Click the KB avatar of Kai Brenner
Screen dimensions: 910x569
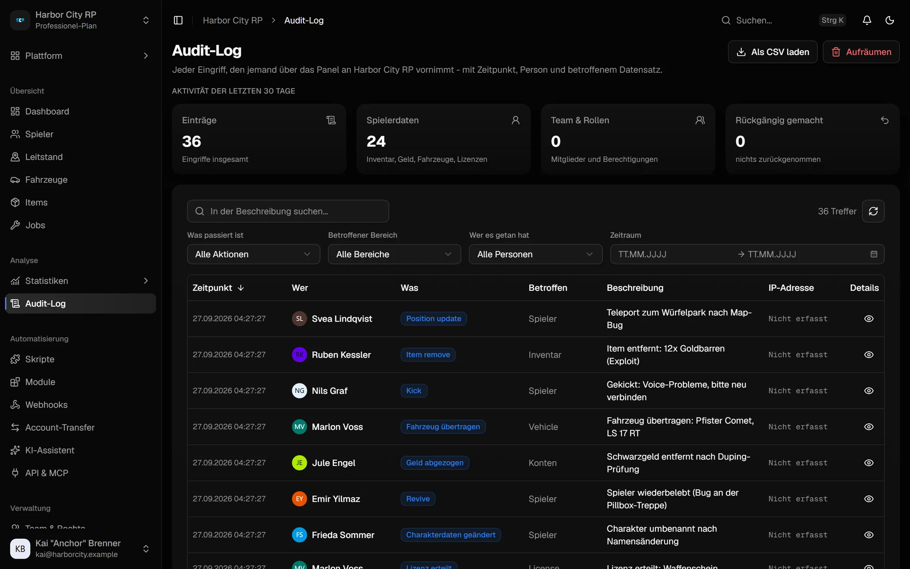(x=20, y=549)
